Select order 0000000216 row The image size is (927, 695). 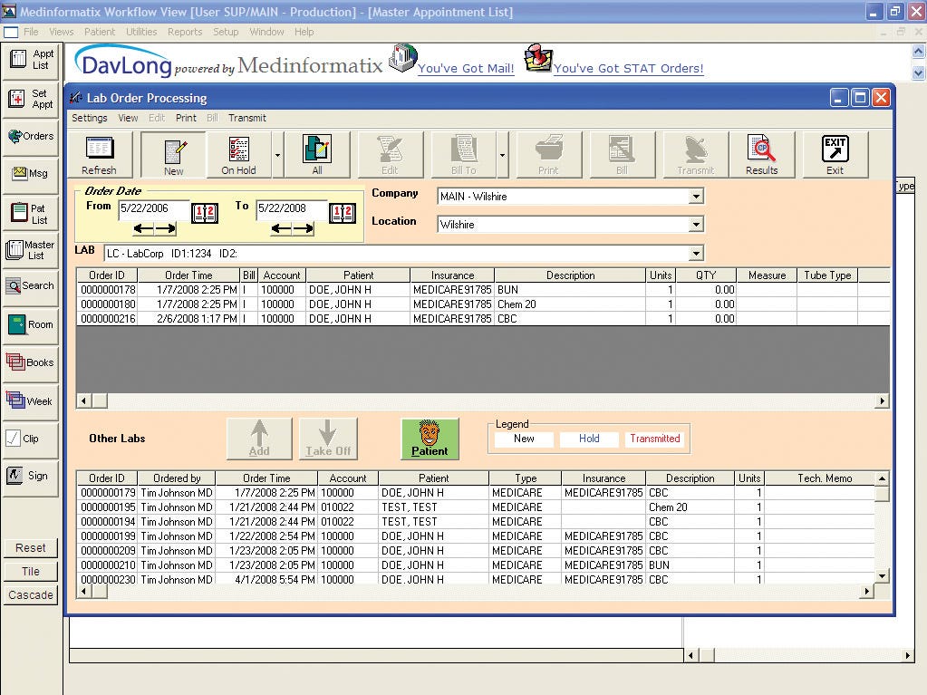click(x=483, y=319)
